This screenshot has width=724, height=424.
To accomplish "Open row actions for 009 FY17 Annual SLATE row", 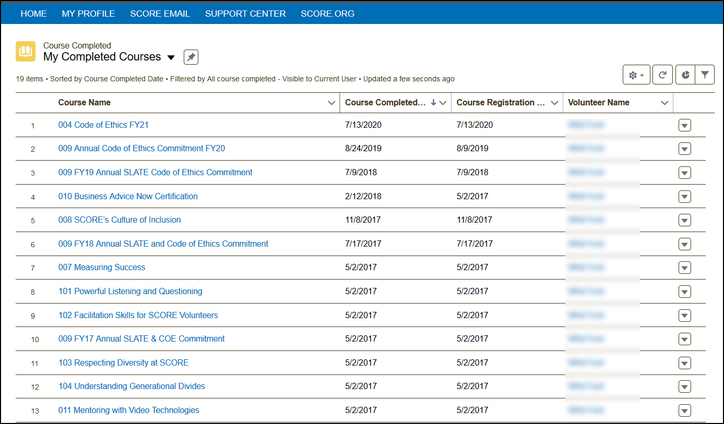I will [x=685, y=339].
